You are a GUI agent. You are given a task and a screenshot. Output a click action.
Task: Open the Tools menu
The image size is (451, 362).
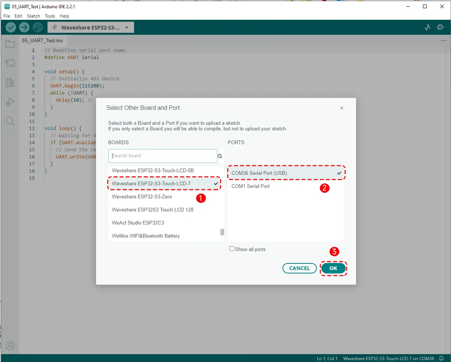[50, 16]
